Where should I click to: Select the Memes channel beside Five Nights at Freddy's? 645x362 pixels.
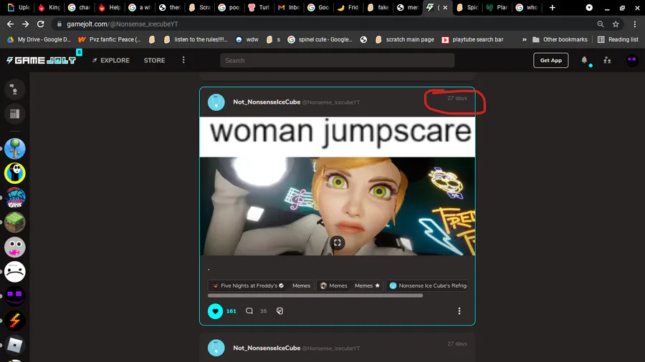(301, 285)
